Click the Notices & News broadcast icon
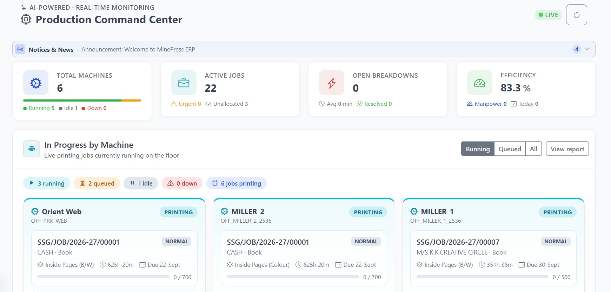 (20, 49)
